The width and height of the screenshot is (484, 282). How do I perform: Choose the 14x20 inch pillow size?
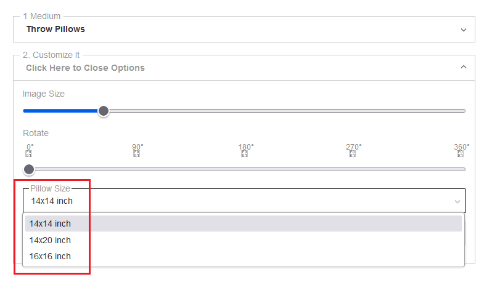[x=50, y=240]
